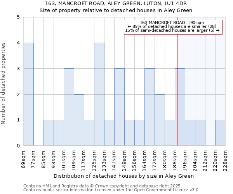Select the histogram bar starting at 85sqm
Viewport: 233px width, 194px height.
[49, 133]
